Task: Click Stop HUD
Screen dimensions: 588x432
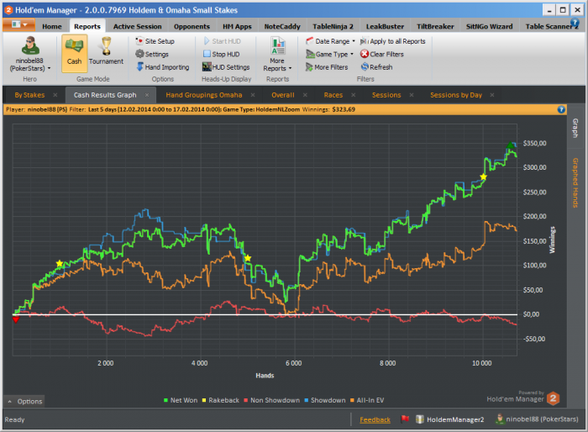Action: pyautogui.click(x=221, y=54)
